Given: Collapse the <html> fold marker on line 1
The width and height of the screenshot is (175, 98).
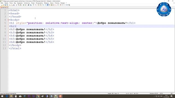Looking at the screenshot, I should point(8,10).
